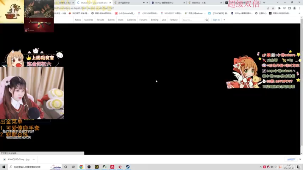Screen dimensions: 303x170
Task: Open the SEPlay bookmark in bookmarks bar
Action: [x=242, y=13]
